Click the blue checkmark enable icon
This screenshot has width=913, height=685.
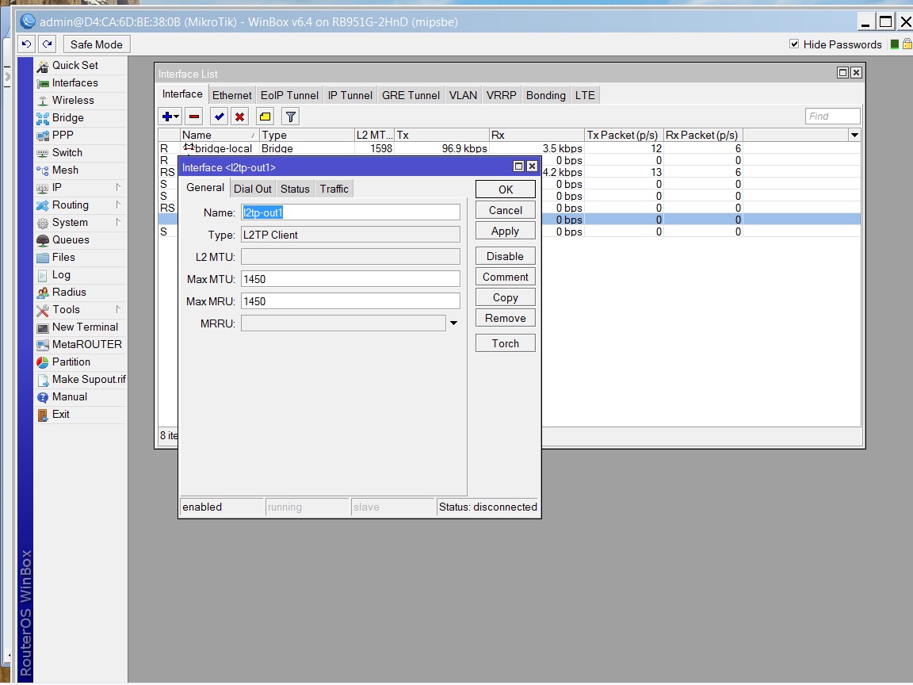[219, 117]
